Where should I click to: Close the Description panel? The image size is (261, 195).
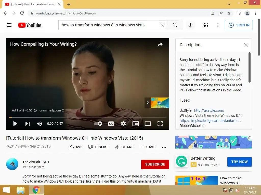246,45
